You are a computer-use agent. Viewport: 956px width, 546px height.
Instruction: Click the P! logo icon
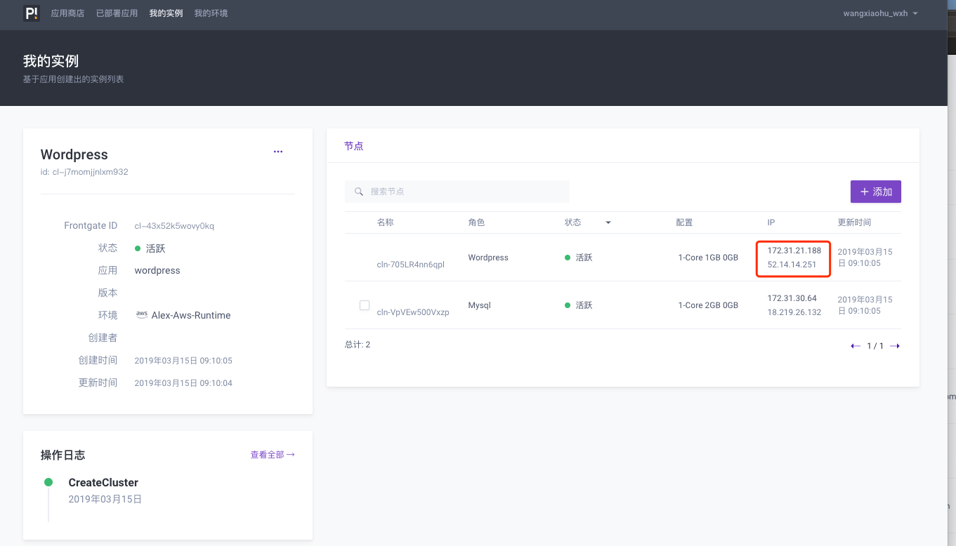tap(31, 13)
